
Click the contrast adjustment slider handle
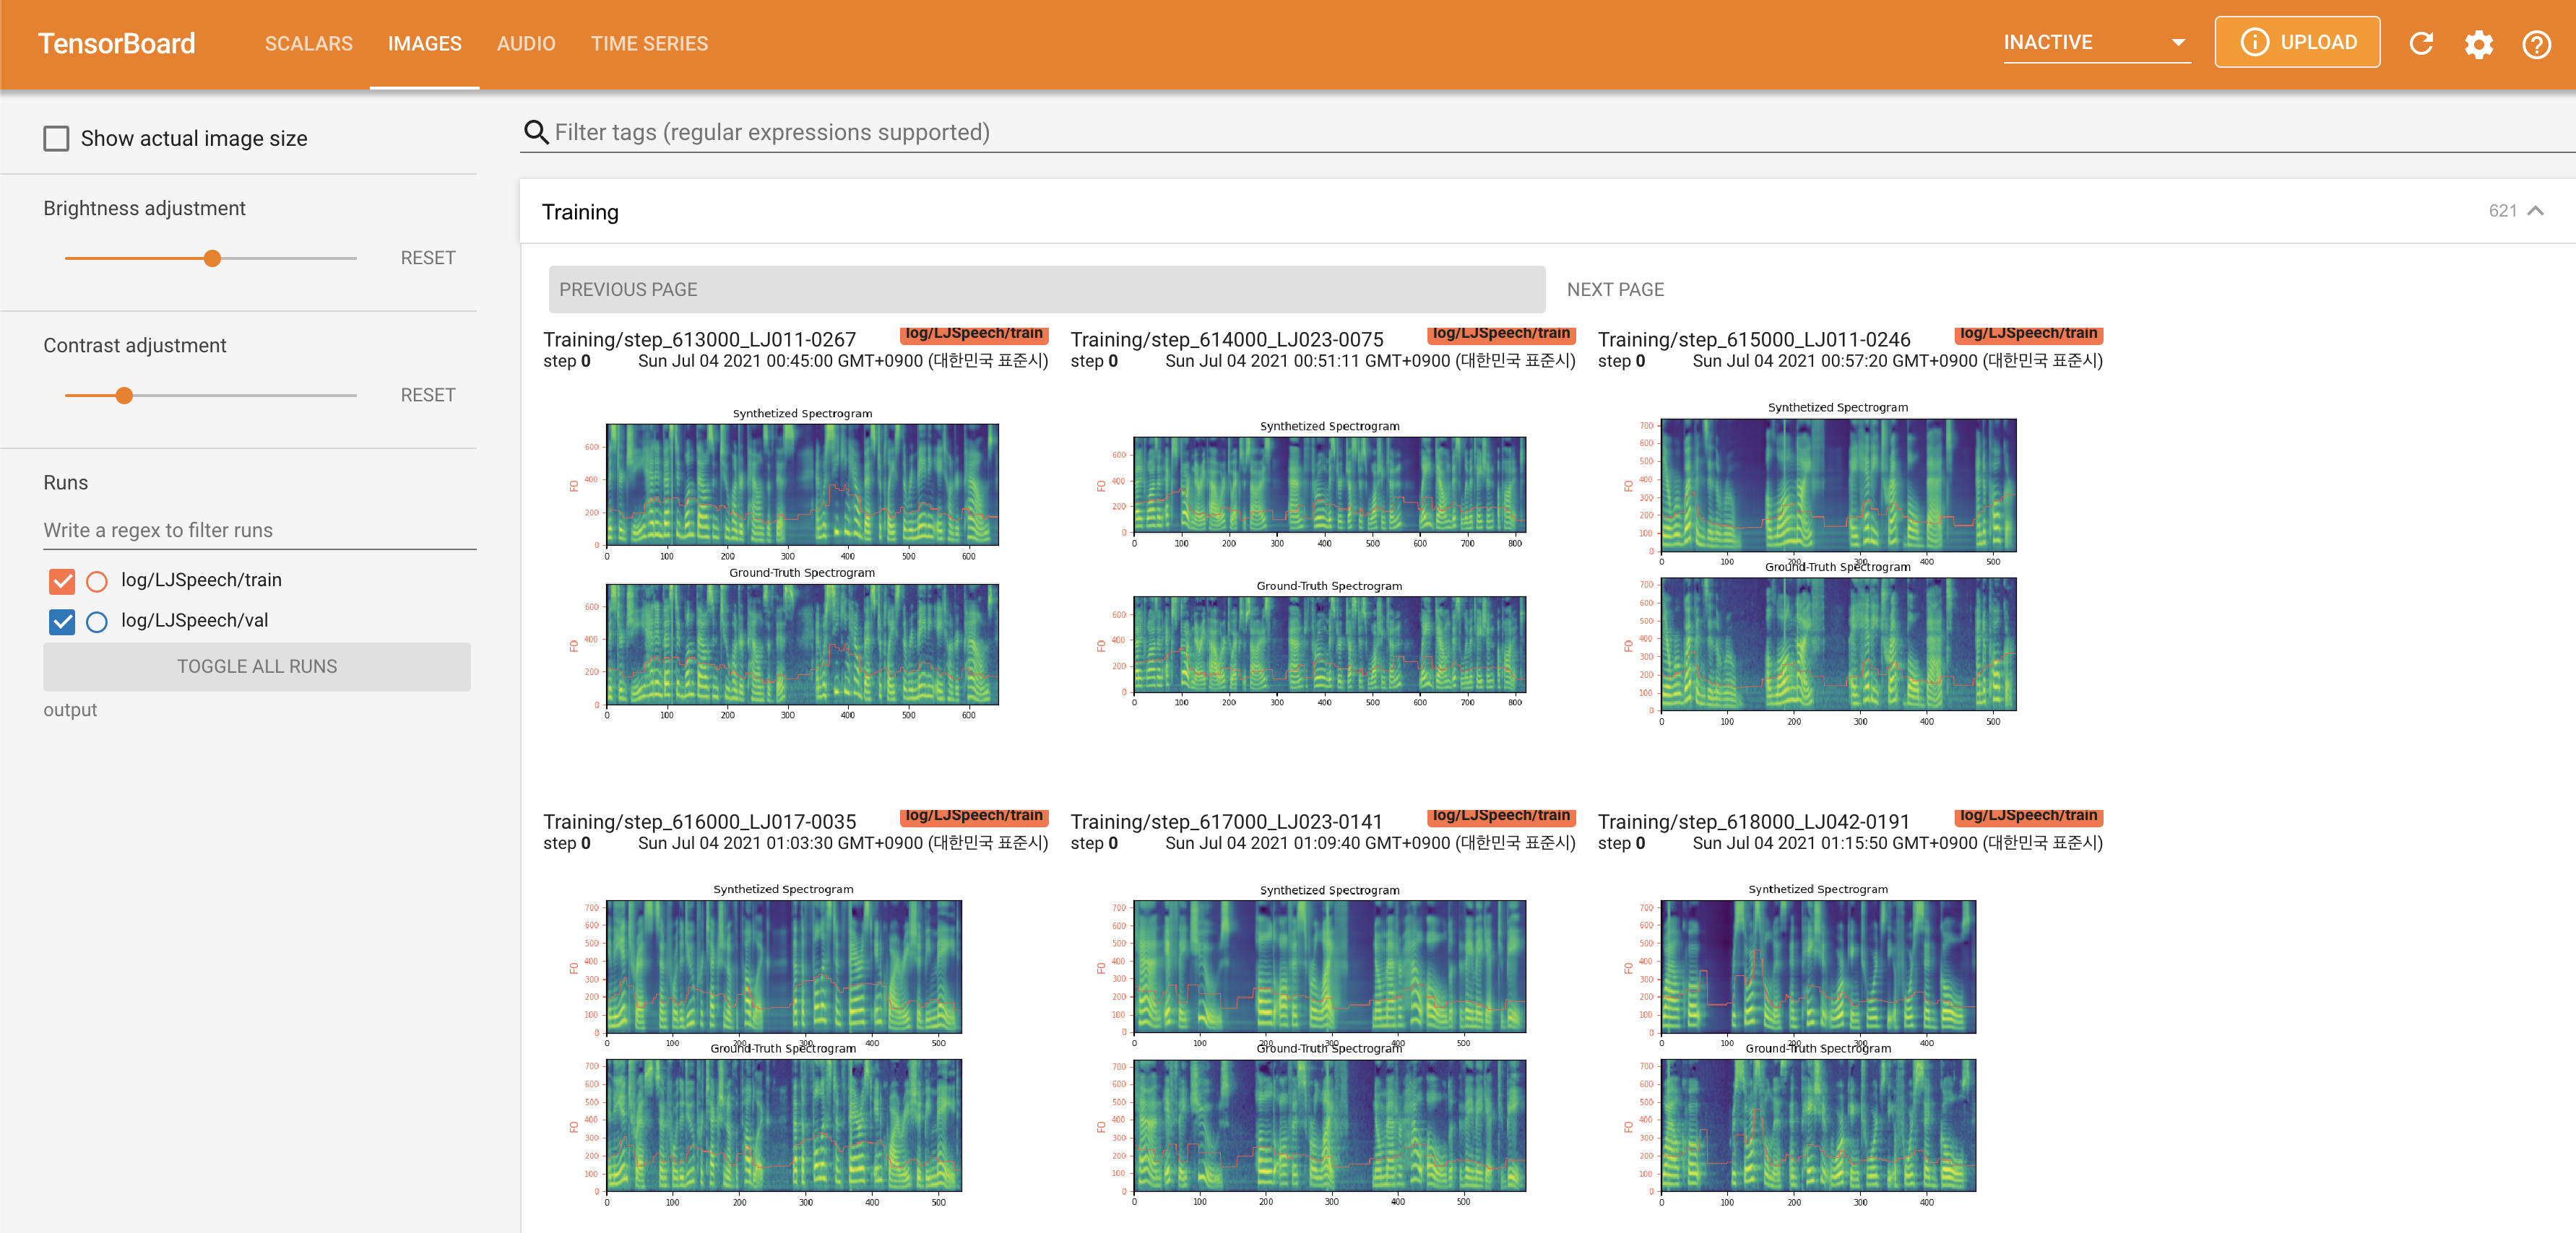[124, 396]
